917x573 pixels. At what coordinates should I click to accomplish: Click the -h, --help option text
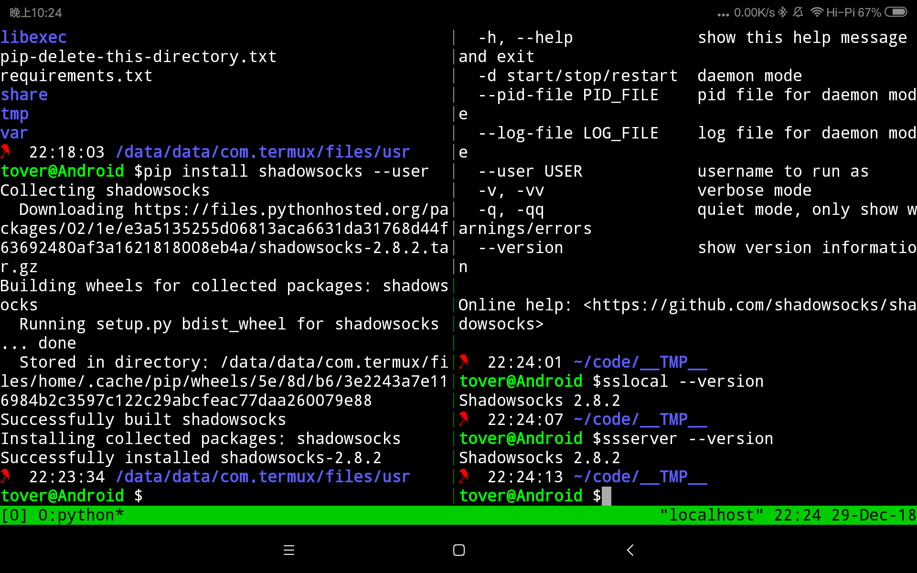pos(525,37)
